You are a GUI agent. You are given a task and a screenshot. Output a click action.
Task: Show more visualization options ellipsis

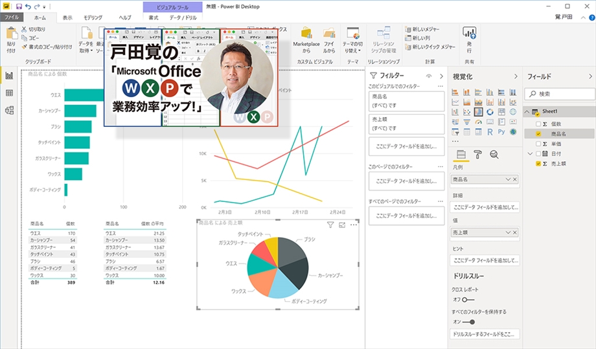pyautogui.click(x=455, y=141)
